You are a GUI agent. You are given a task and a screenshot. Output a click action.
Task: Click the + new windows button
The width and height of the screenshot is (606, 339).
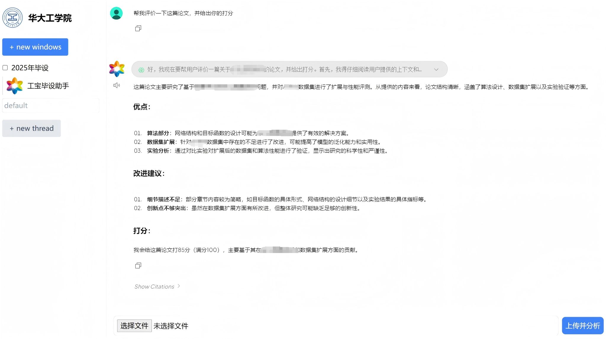(35, 47)
